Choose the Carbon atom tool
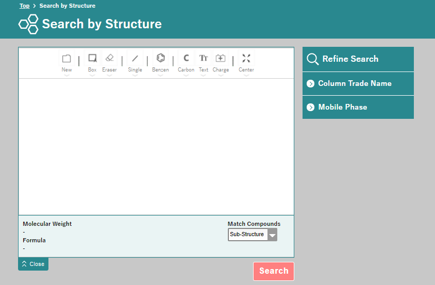The image size is (435, 285). (x=186, y=58)
